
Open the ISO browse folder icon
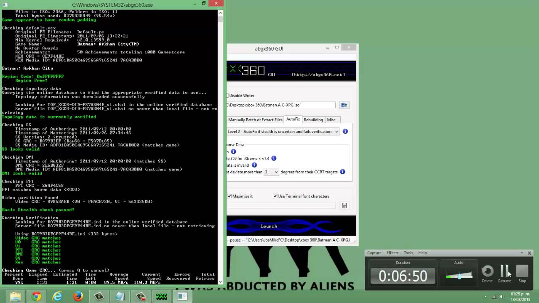click(344, 105)
